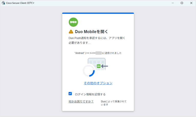
Task: Uncheck the ログイン情報を記憶する checkbox
Action: (70, 94)
